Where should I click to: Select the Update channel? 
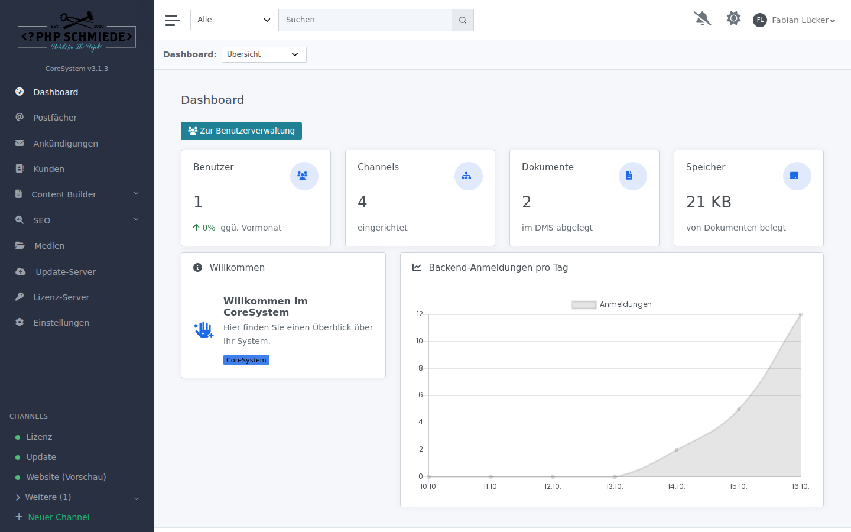[41, 457]
